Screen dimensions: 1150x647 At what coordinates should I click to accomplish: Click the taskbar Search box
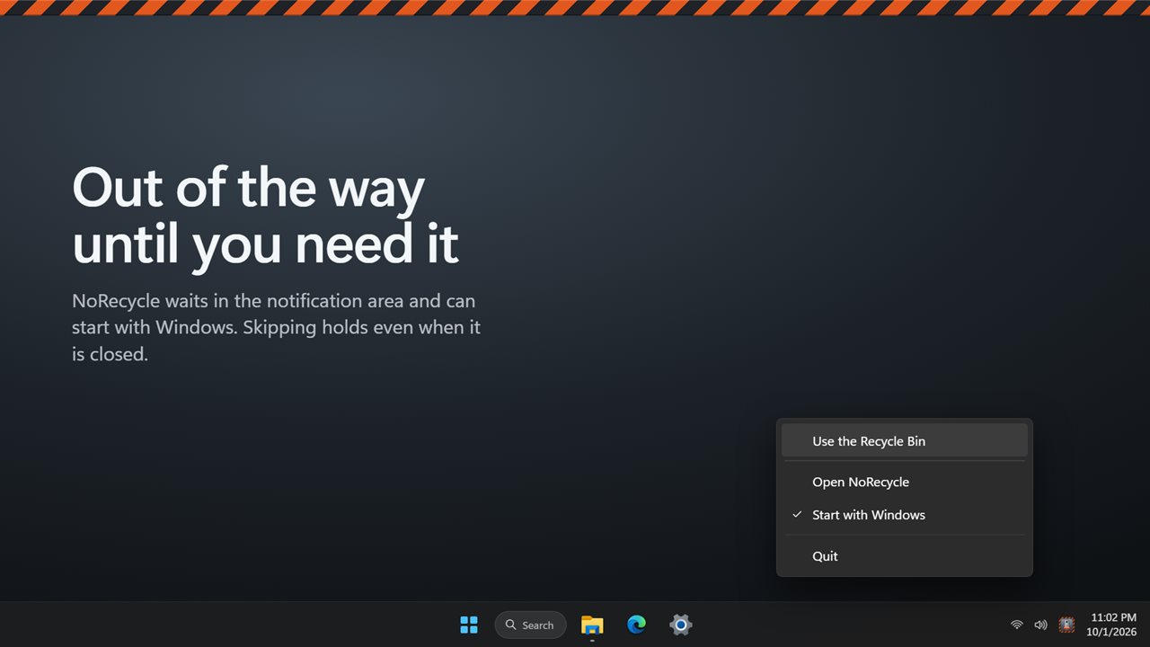click(530, 625)
